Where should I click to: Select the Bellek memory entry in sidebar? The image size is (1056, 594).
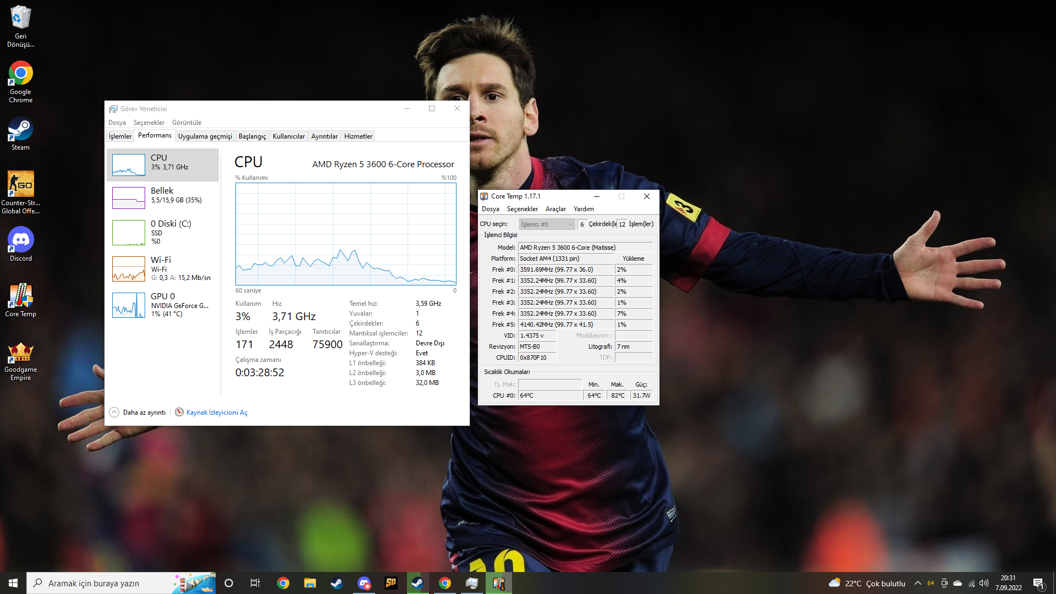[163, 197]
